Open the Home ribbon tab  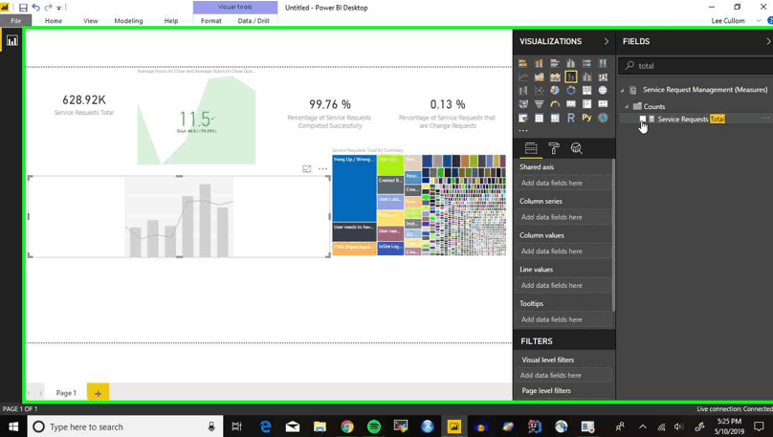54,21
